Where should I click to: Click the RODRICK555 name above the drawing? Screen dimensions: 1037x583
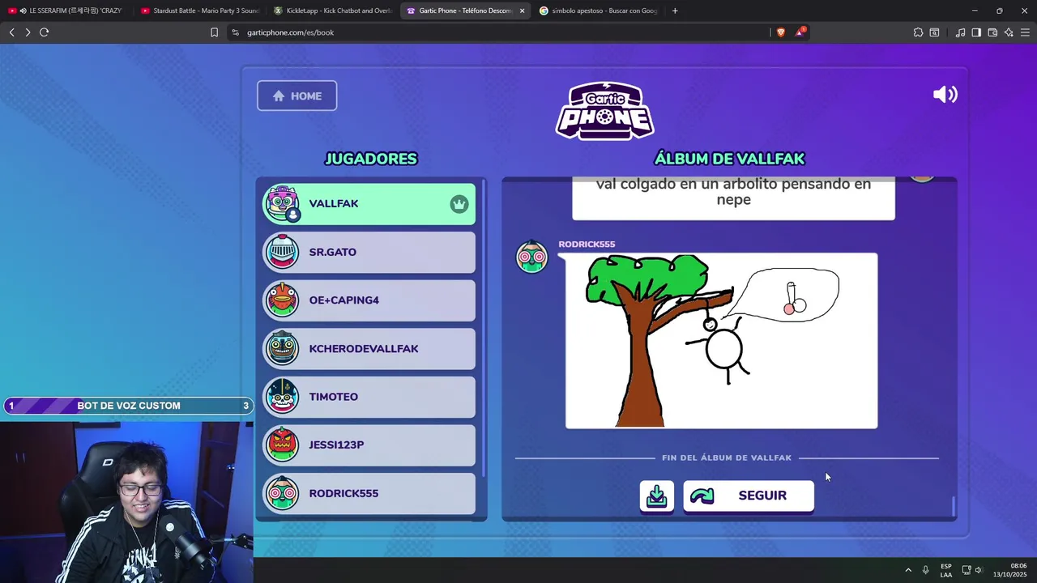(x=587, y=244)
